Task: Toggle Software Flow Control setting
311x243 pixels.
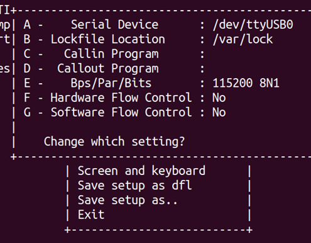Action: (x=124, y=112)
